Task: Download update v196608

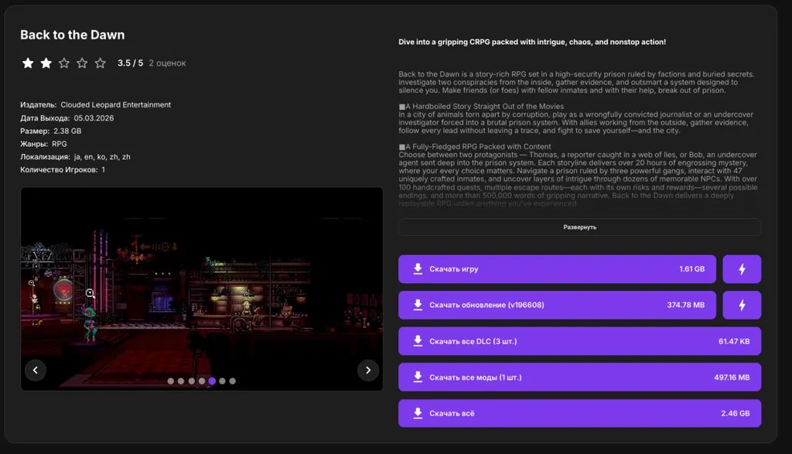Action: (x=557, y=306)
